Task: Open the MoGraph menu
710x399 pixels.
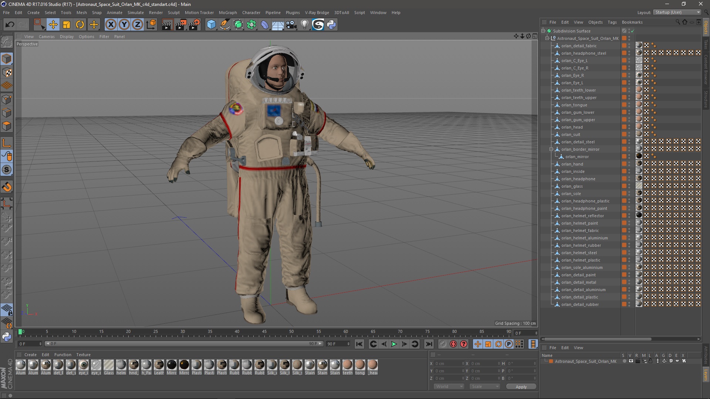Action: [228, 13]
